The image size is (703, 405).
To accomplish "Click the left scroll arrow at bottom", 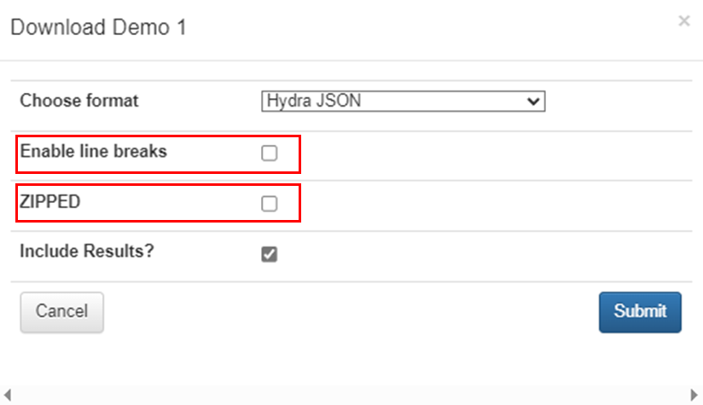I will (8, 395).
